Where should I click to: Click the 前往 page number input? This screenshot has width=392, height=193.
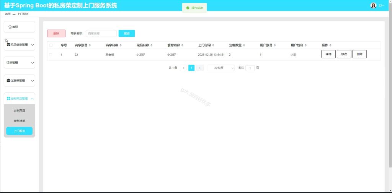click(250, 68)
